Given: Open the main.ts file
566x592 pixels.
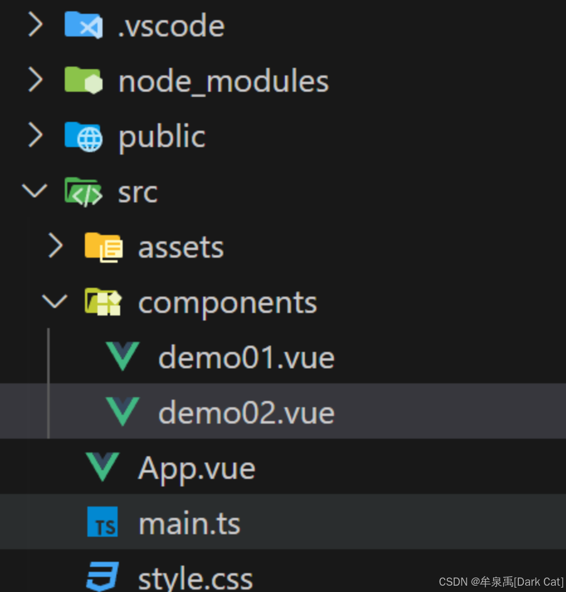Looking at the screenshot, I should click(189, 523).
